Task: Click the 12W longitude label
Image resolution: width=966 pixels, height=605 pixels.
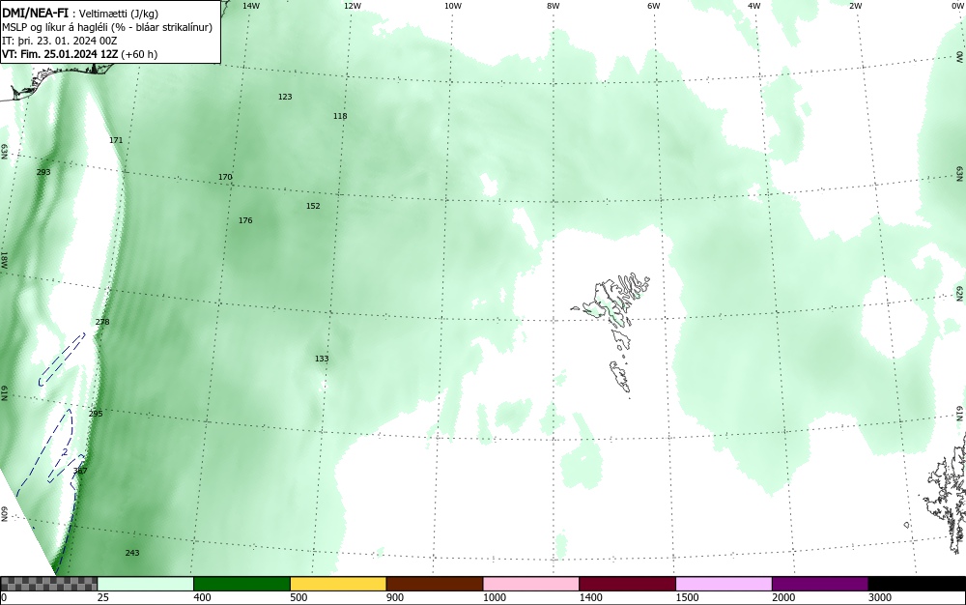Action: coord(352,6)
